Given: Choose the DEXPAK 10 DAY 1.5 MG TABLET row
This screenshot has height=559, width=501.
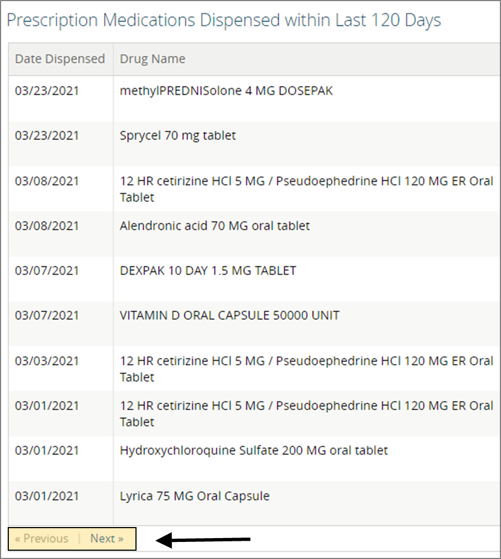Looking at the screenshot, I should (x=208, y=270).
